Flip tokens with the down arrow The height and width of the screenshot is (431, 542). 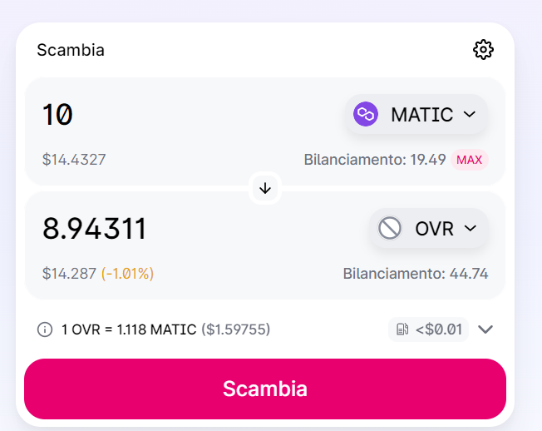[x=265, y=189]
